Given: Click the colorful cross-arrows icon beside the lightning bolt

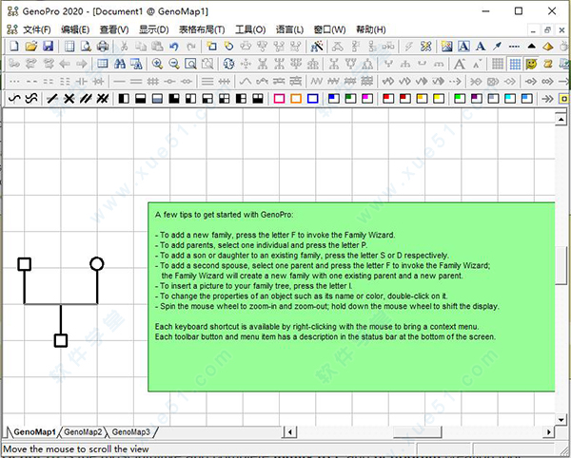Looking at the screenshot, I should point(425,47).
